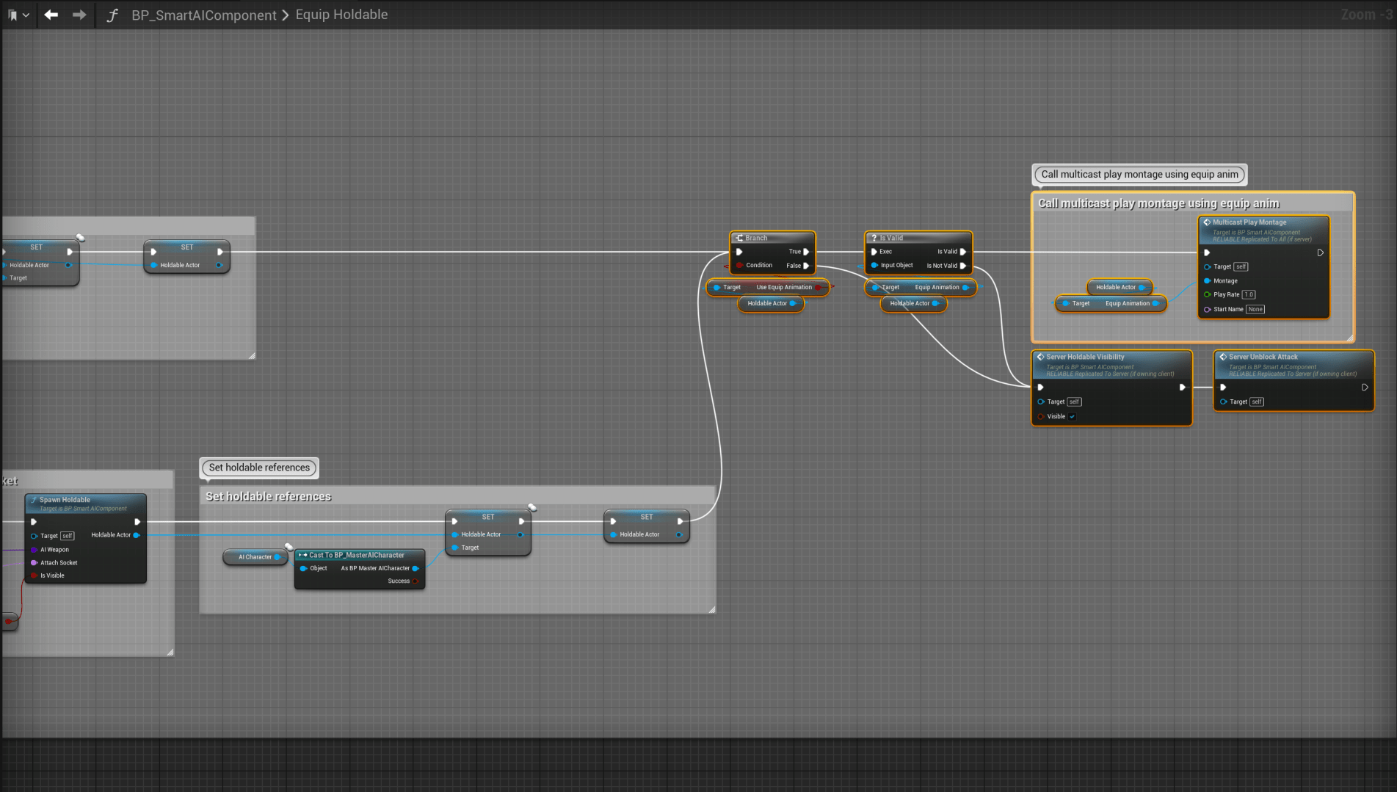
Task: Click the function icon beside the breadcrumb
Action: tap(112, 15)
